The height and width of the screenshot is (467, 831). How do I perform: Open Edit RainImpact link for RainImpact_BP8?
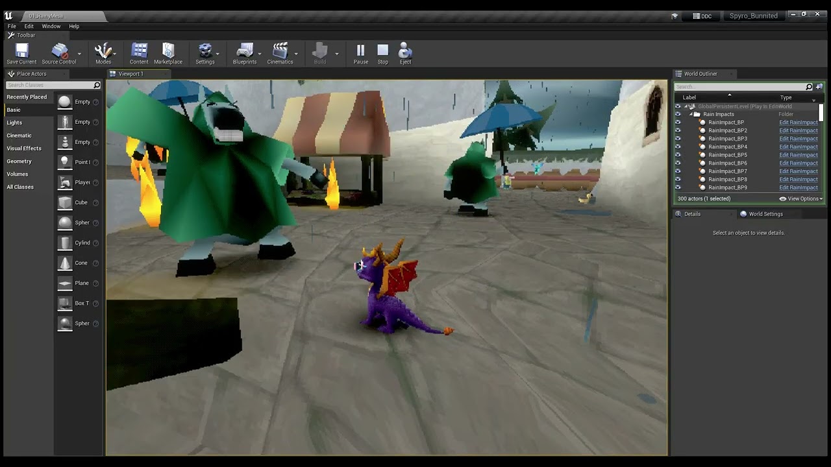[x=799, y=180]
